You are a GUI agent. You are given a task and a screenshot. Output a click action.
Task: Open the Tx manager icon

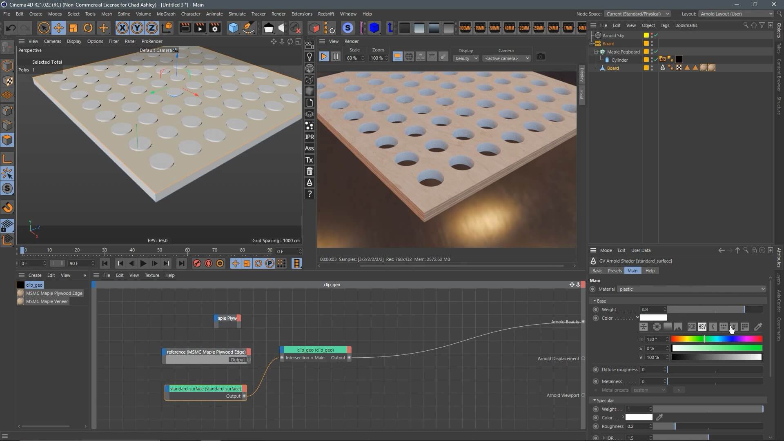pyautogui.click(x=310, y=160)
